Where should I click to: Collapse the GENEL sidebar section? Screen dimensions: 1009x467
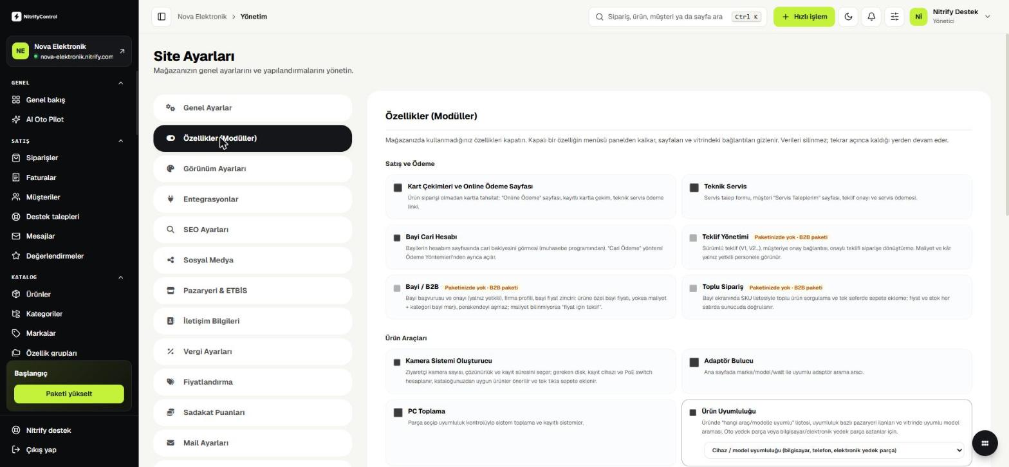click(120, 83)
